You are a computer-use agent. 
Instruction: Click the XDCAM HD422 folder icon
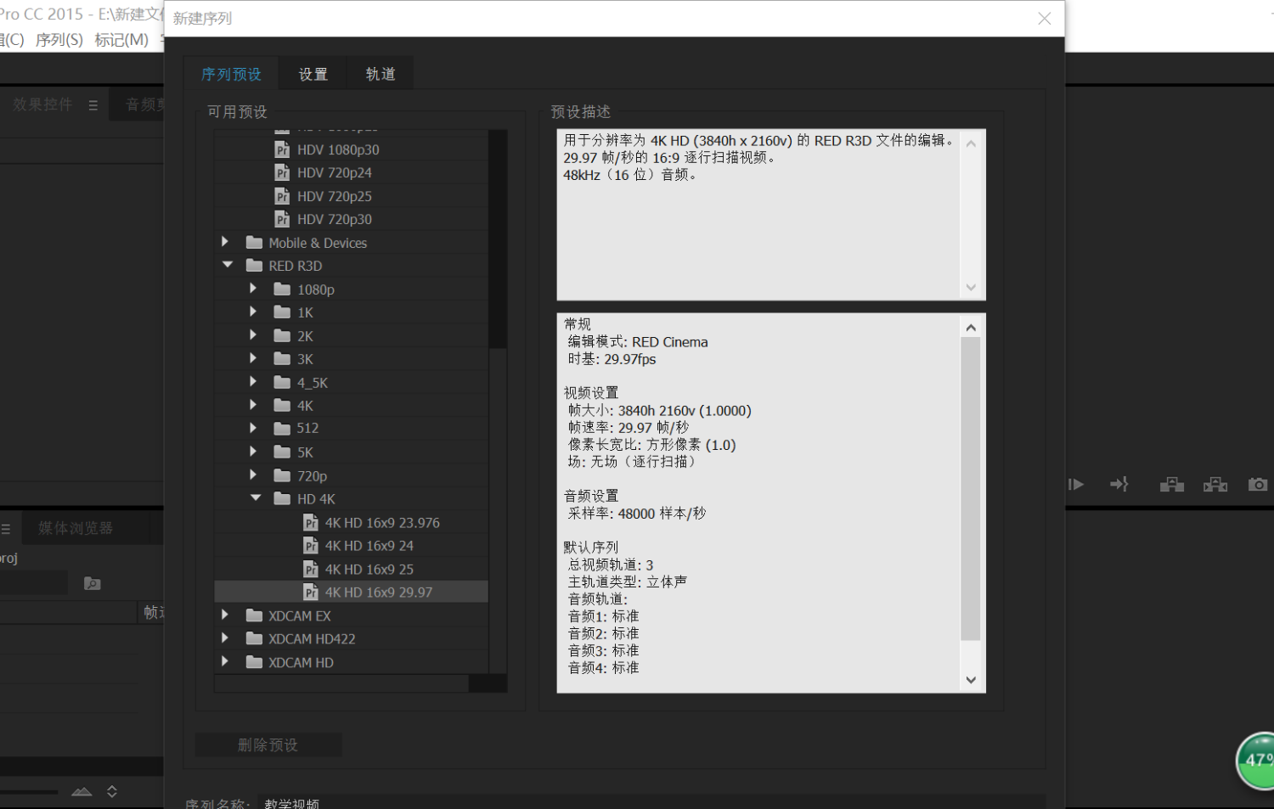pyautogui.click(x=254, y=638)
